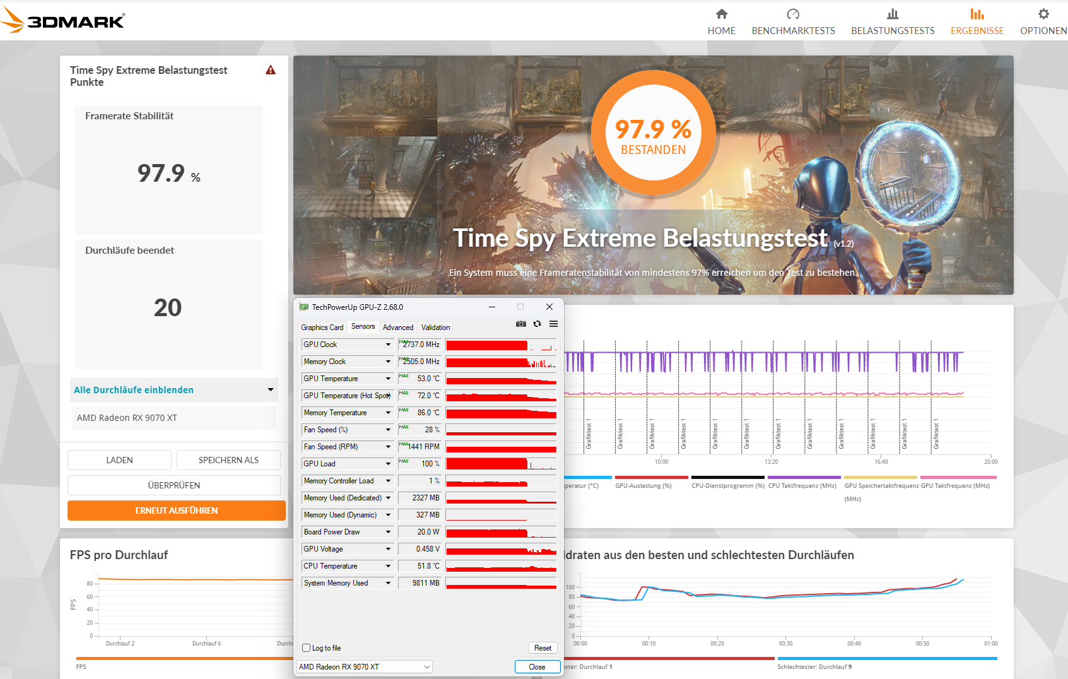
Task: Open GPU-Z hamburger menu
Action: coord(553,324)
